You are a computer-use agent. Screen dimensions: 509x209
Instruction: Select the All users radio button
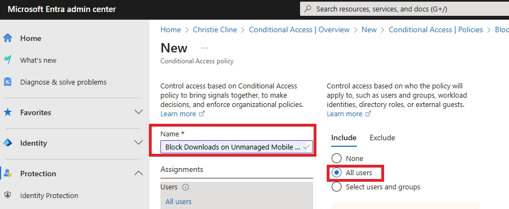[336, 172]
